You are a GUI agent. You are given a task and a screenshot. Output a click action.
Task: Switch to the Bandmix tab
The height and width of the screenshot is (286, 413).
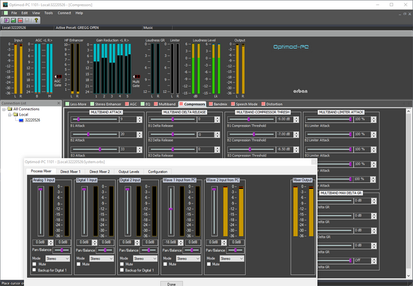[218, 104]
